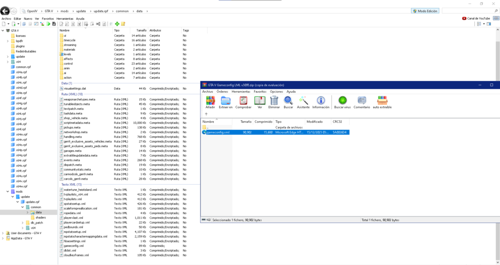Screen dimensions: 500x265
Task: Open Órdenes menu in WinRAR window
Action: pos(222,92)
